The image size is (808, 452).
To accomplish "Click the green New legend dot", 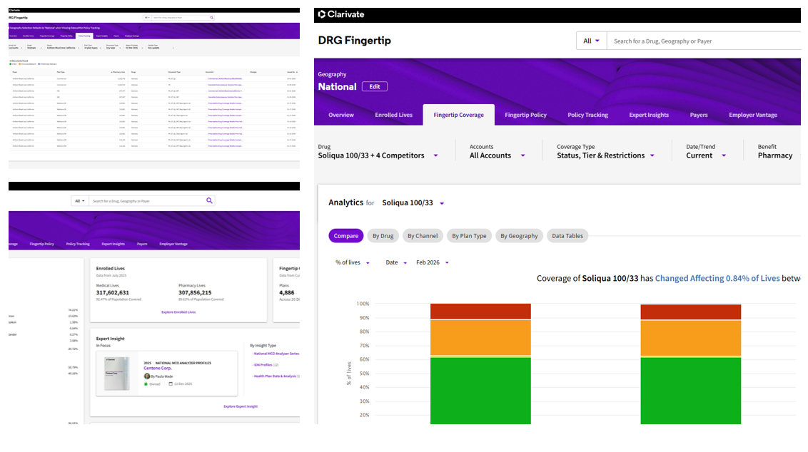I will point(11,65).
